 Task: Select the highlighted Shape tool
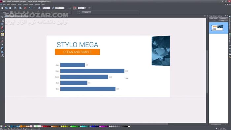[x=2, y=34]
